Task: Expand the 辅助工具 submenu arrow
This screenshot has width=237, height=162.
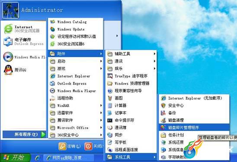Action: coord(154,54)
